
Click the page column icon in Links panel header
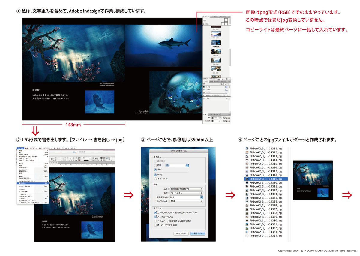click(x=226, y=84)
